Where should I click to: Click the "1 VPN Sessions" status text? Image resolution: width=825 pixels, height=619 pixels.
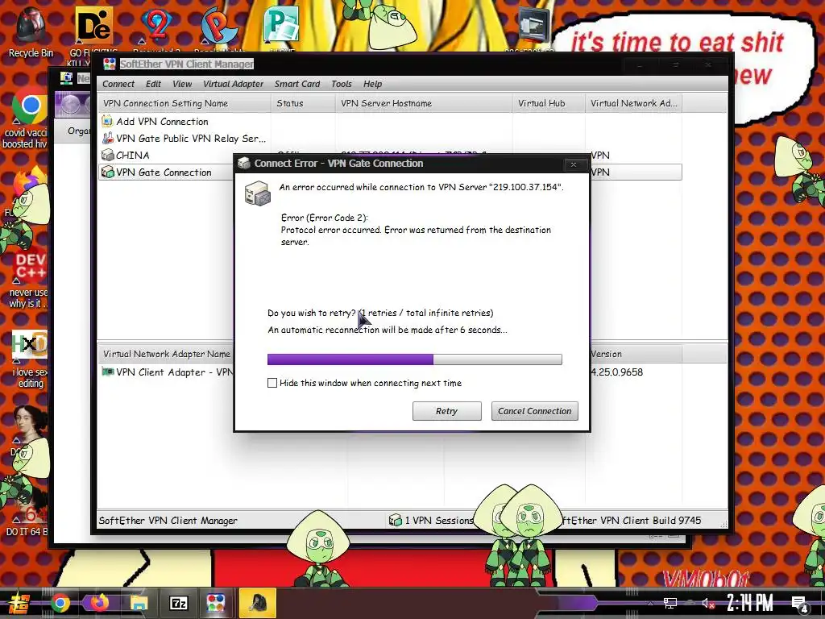click(x=439, y=521)
